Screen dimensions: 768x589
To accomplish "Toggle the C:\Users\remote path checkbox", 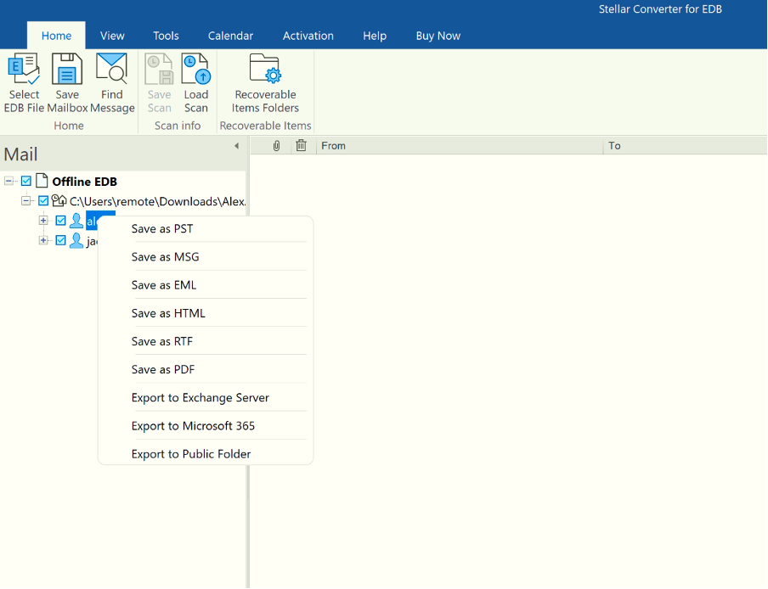I will (43, 200).
